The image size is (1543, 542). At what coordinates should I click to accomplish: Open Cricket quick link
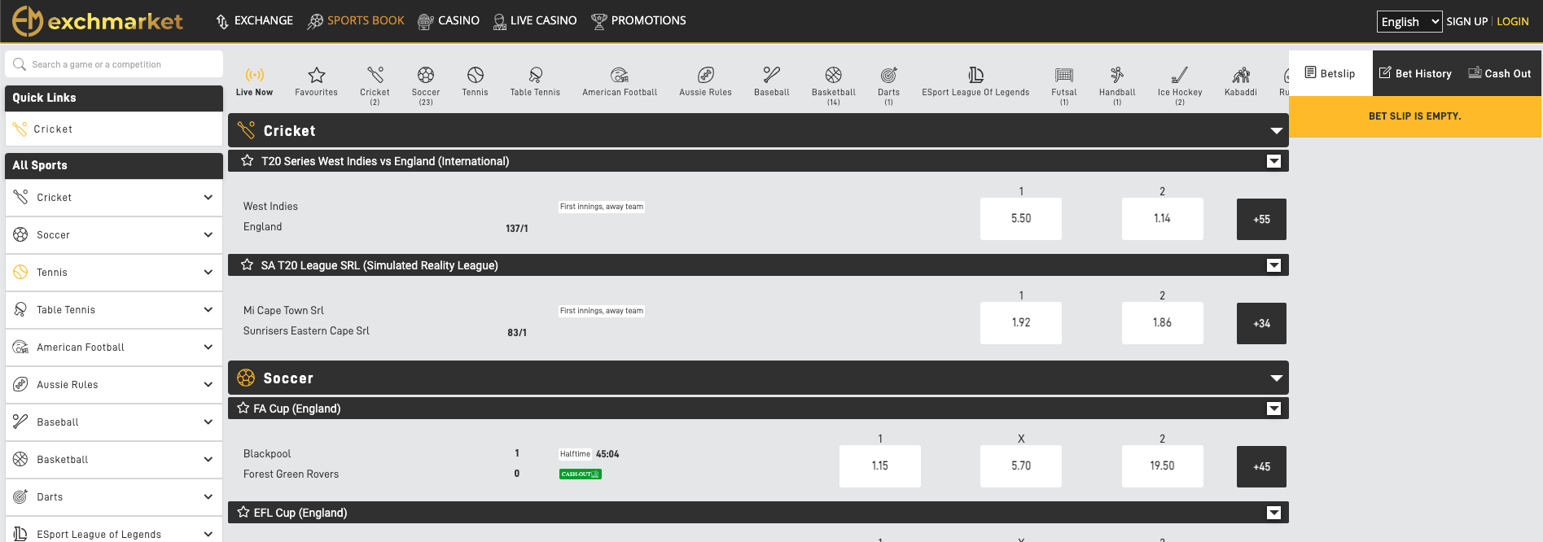coord(114,129)
